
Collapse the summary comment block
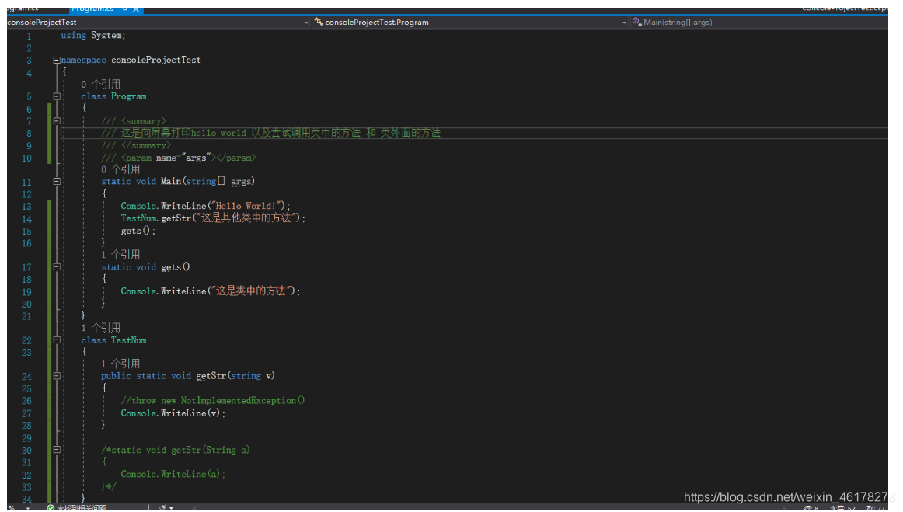(57, 121)
